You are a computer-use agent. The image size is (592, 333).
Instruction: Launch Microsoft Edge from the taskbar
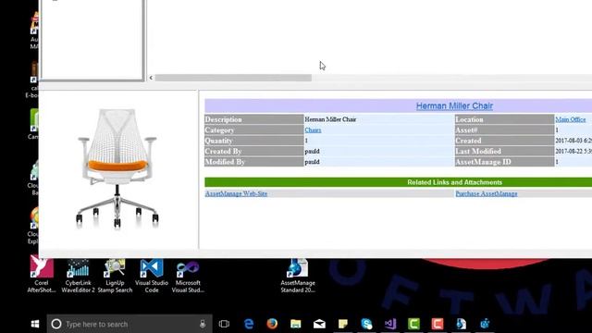pyautogui.click(x=249, y=324)
